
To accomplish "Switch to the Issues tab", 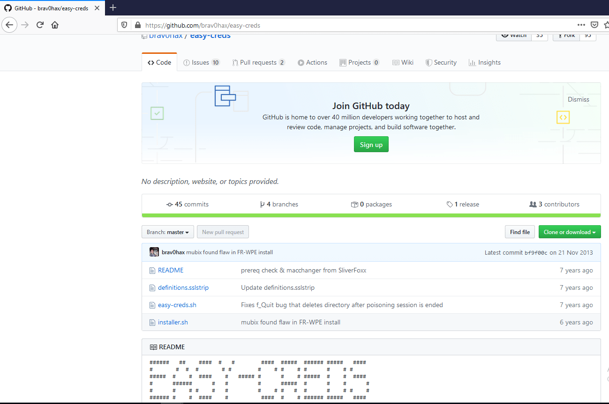I will click(202, 62).
